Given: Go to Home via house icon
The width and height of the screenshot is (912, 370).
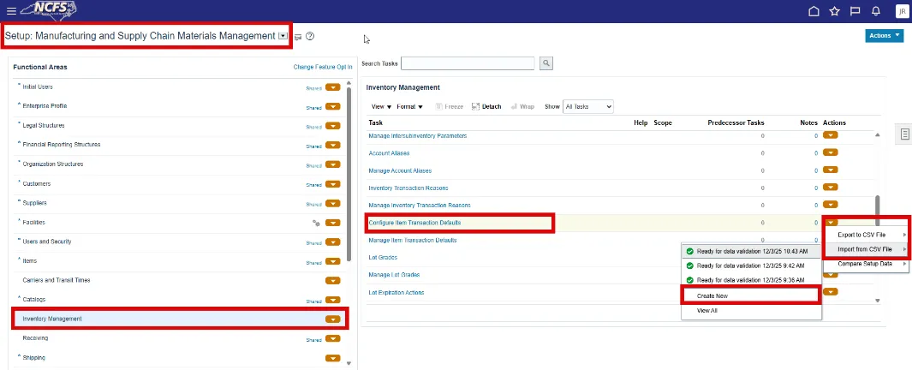Looking at the screenshot, I should (x=814, y=11).
